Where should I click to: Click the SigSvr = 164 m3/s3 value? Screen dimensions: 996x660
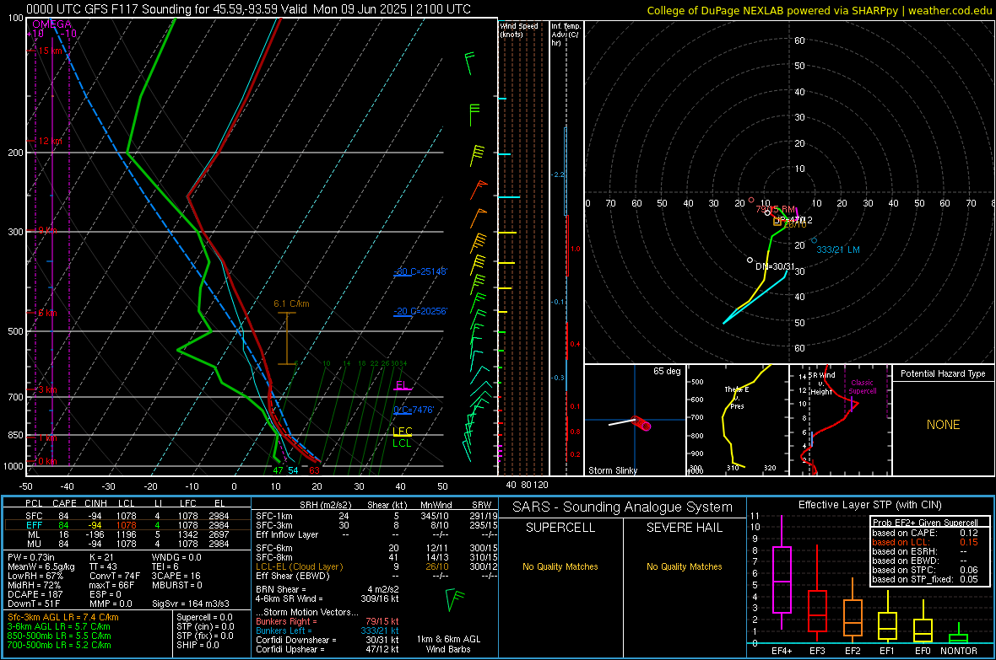click(x=191, y=604)
